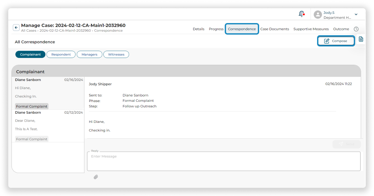Screen dimensions: 374x196
Task: Go to the Case Documents tab
Action: click(274, 29)
